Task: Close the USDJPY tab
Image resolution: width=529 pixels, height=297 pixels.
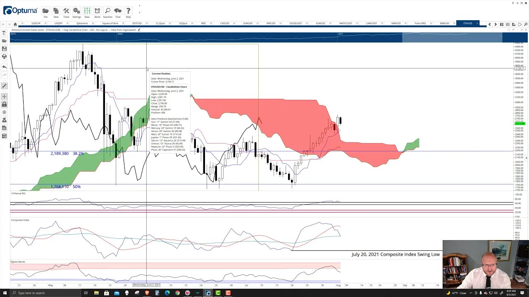Action: tap(67, 24)
